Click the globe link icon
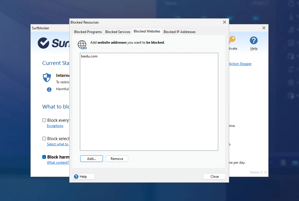The width and height of the screenshot is (299, 201). 82,45
